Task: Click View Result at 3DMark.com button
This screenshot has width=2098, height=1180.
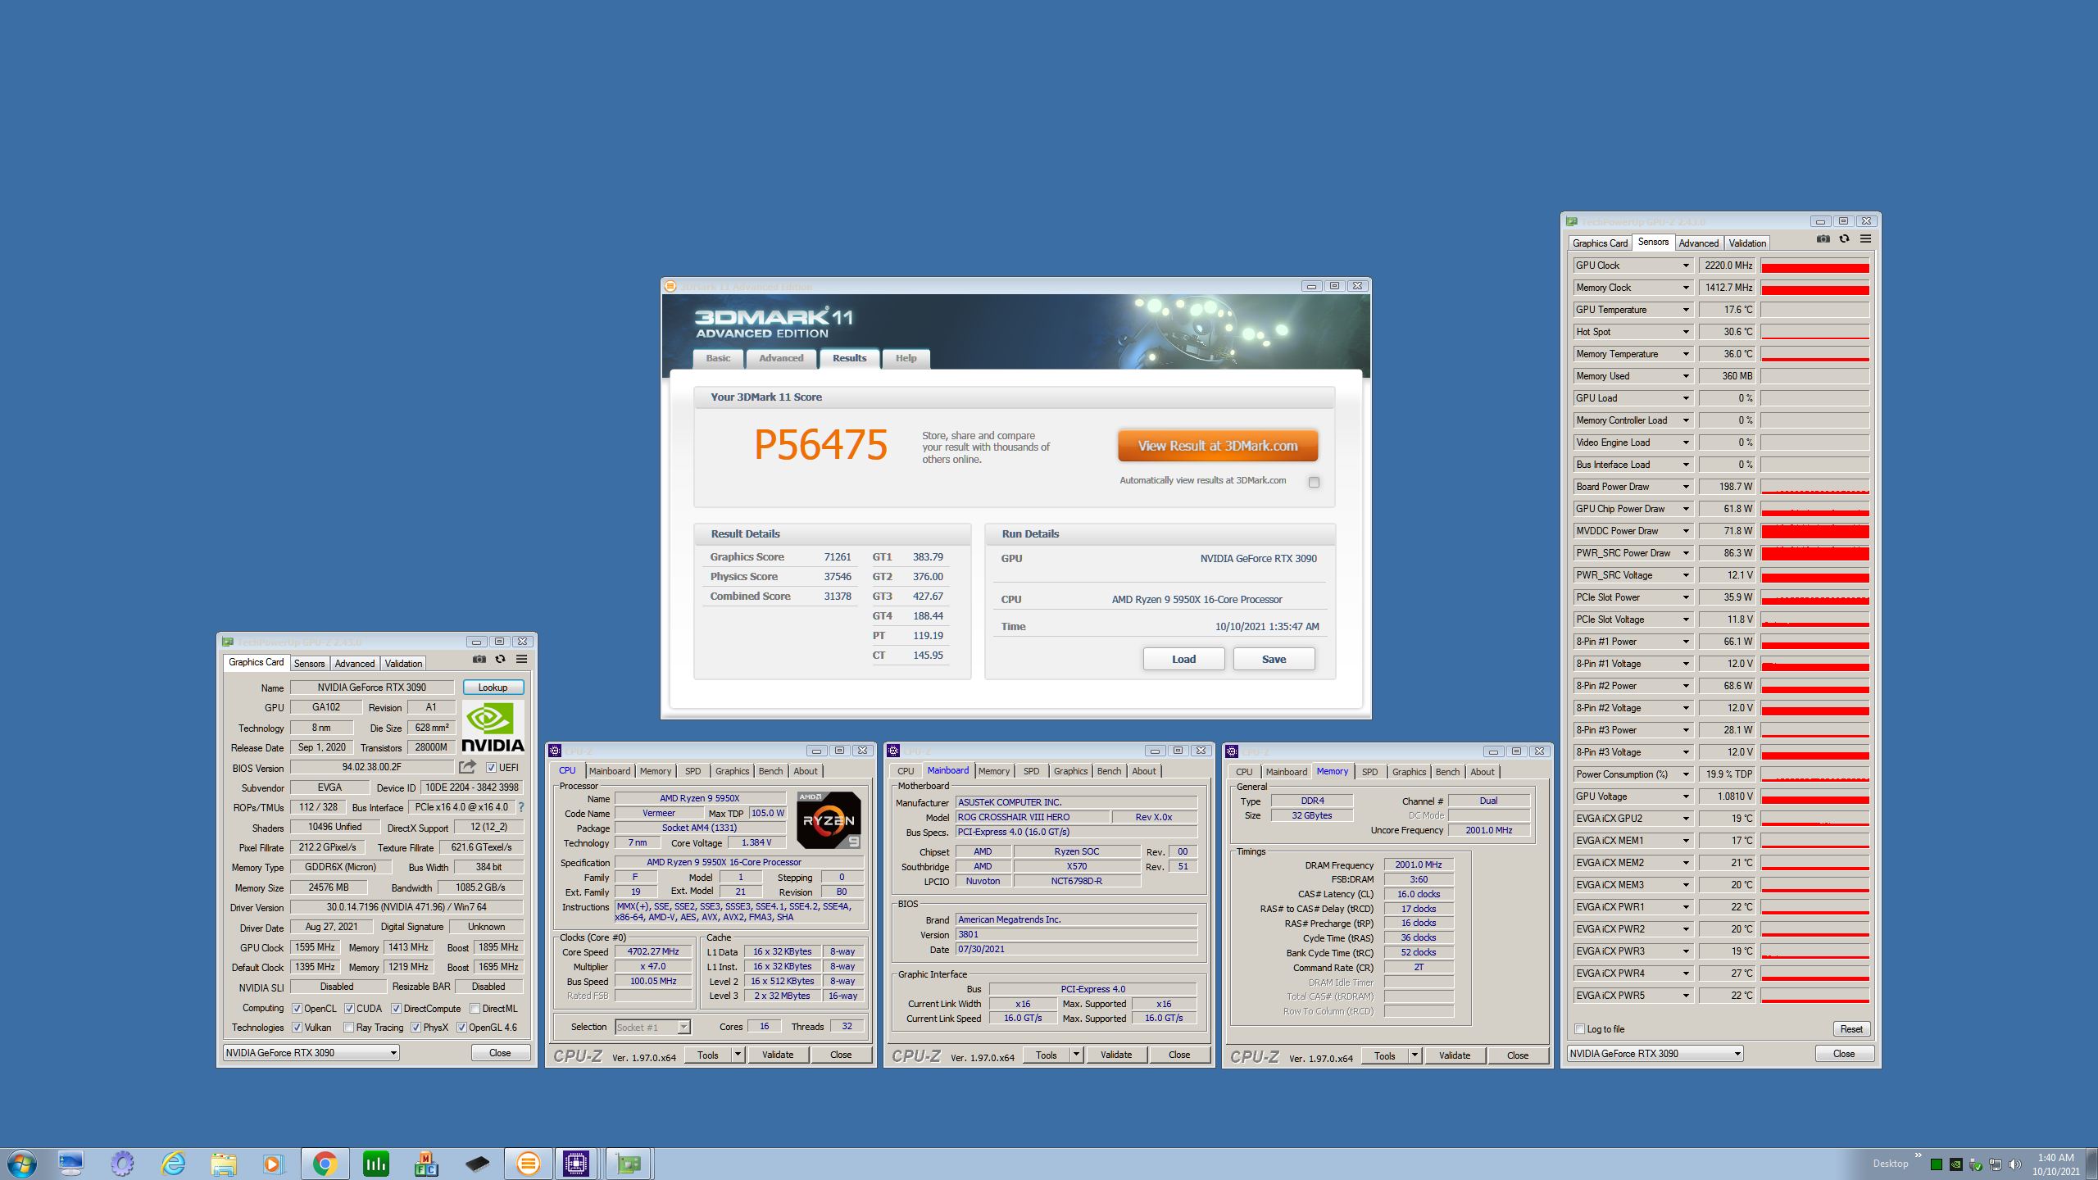Action: (1217, 446)
